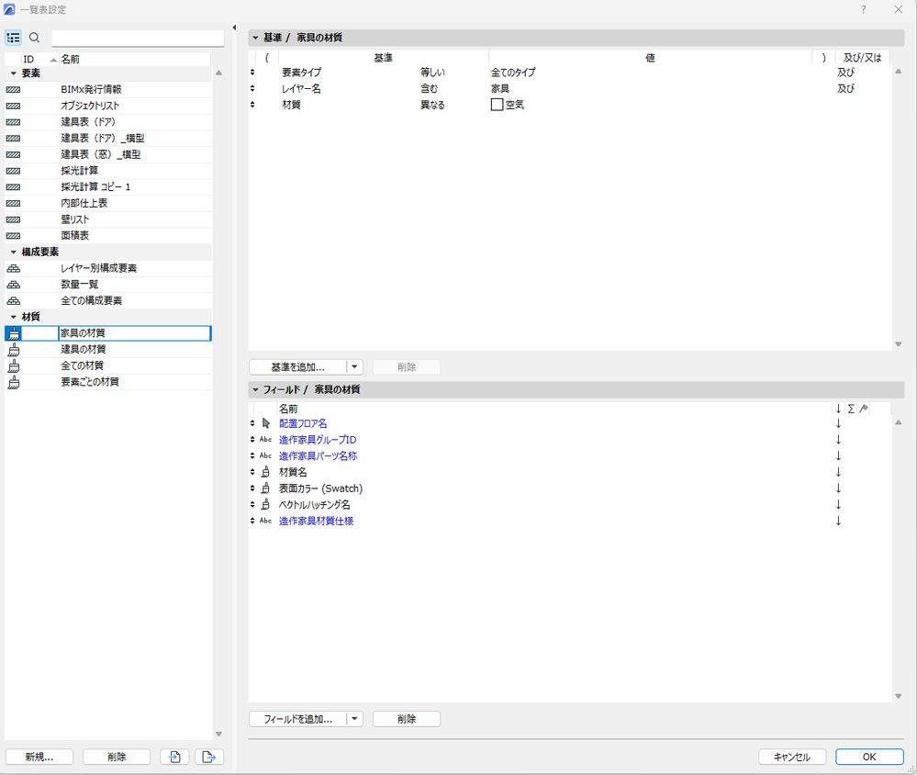
Task: Click the 要素ごとの材質 surface icon
Action: click(x=13, y=383)
